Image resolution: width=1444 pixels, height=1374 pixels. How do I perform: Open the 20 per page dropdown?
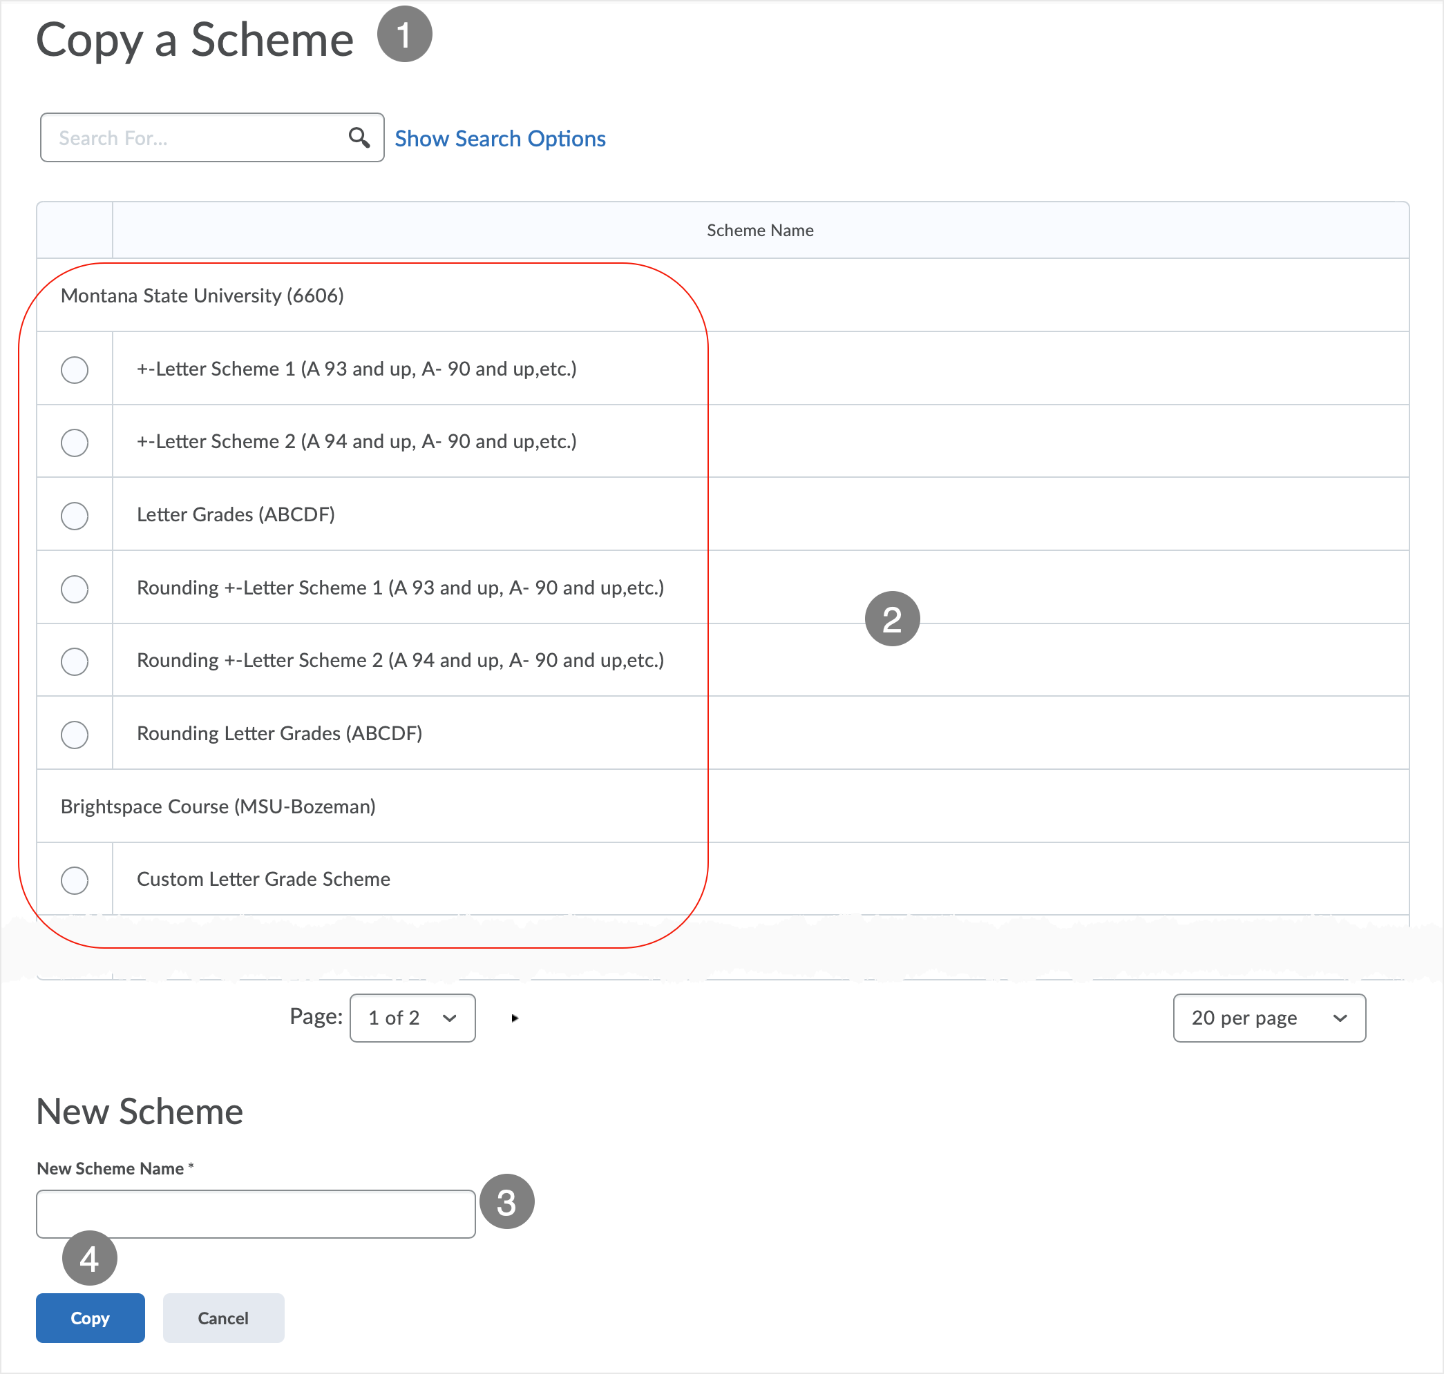pos(1270,1018)
